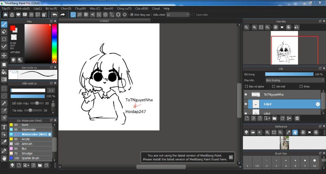Activate hand tool in Reference panel

point(295,132)
